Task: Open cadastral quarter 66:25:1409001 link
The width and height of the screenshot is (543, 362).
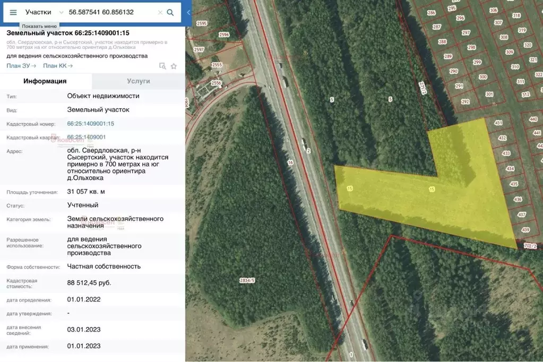Action: (x=86, y=137)
